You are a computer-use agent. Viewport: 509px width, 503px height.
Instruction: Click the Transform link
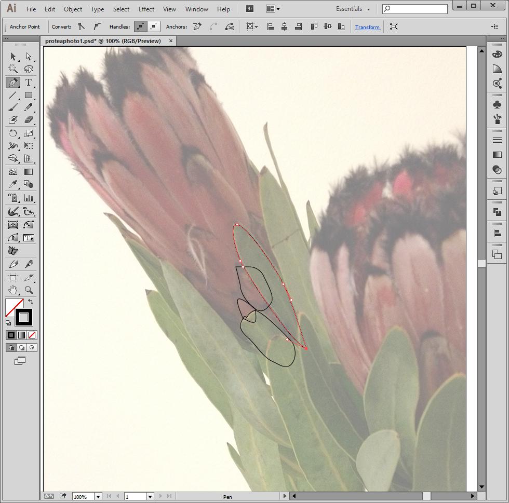pos(367,28)
